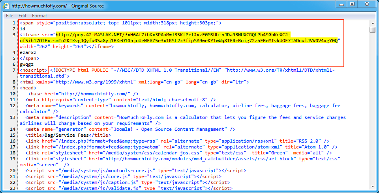Click the 'id' text on line 2
This screenshot has width=379, height=193.
23,29
